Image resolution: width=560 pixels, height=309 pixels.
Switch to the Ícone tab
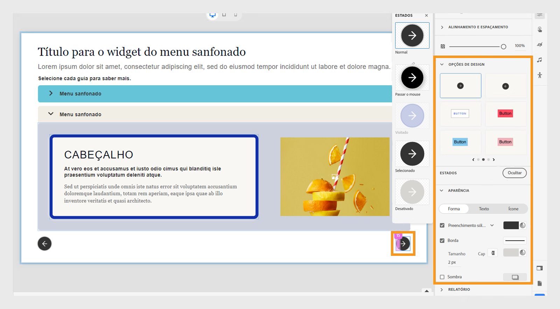click(513, 209)
